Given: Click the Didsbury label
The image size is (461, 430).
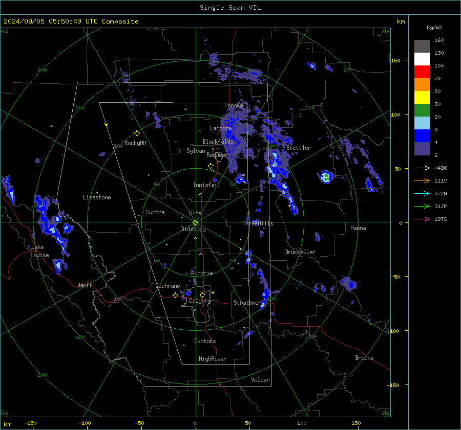Looking at the screenshot, I should click(x=193, y=229).
